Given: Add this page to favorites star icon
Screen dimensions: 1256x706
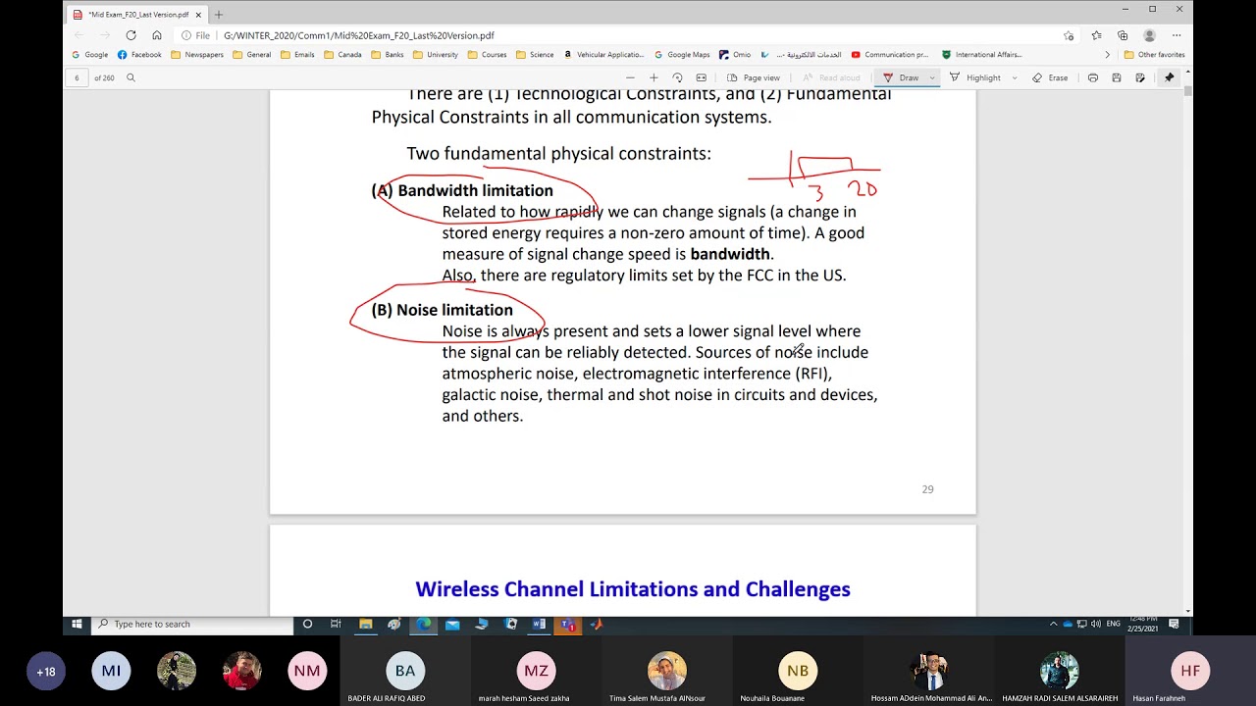Looking at the screenshot, I should [x=1069, y=35].
